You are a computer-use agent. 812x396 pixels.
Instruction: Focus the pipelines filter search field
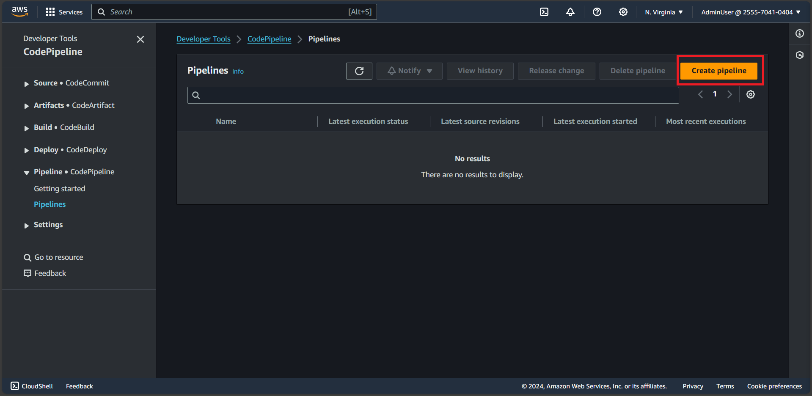(x=433, y=95)
